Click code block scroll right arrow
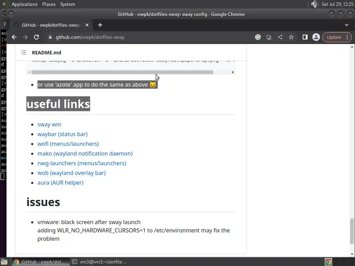Viewport: 355px width, 266px height. [233, 72]
